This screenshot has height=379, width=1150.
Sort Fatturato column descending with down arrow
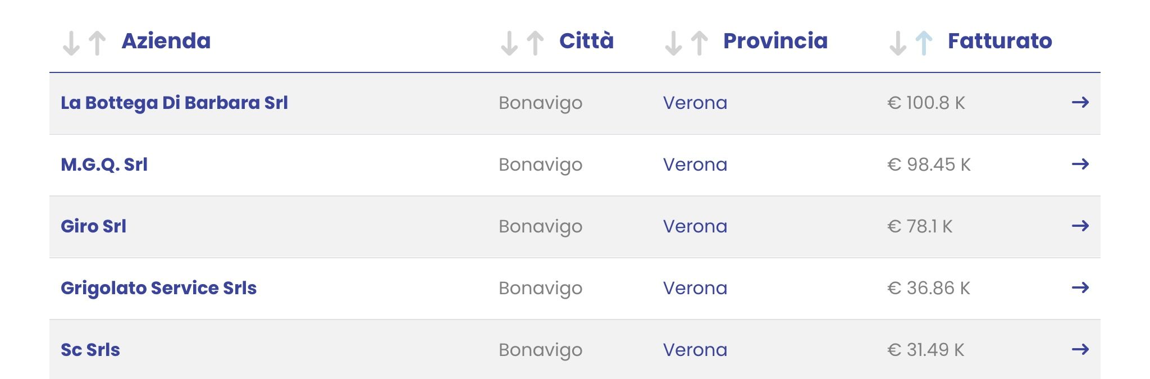[897, 43]
